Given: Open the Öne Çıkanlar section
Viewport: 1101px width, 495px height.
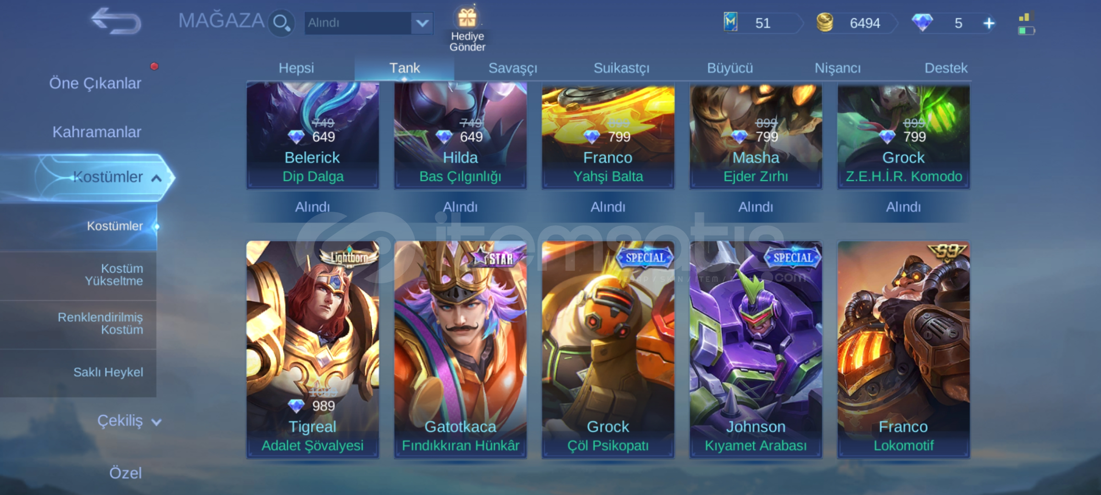Looking at the screenshot, I should coord(95,83).
